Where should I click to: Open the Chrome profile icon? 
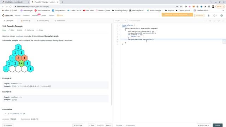tap(213, 6)
